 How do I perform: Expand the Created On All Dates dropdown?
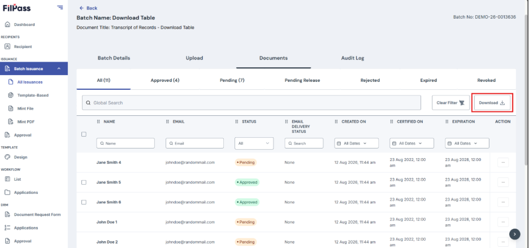tap(357, 143)
